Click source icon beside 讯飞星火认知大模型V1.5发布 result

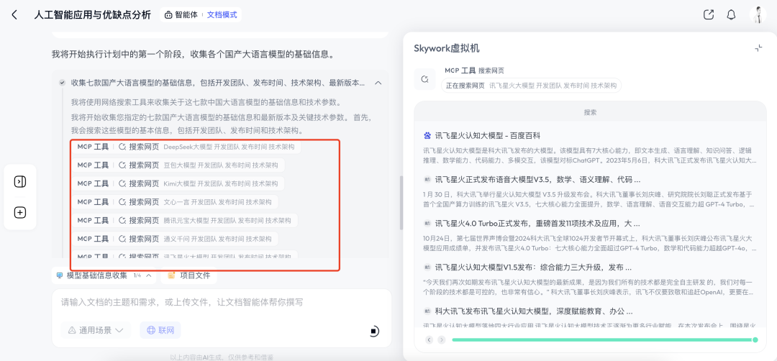click(x=427, y=268)
